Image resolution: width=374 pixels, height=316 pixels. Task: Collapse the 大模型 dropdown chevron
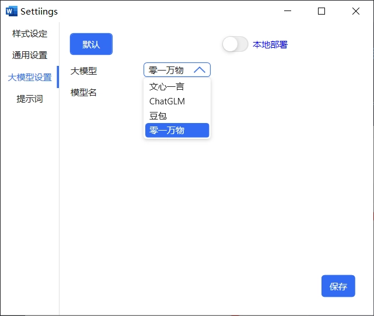200,70
